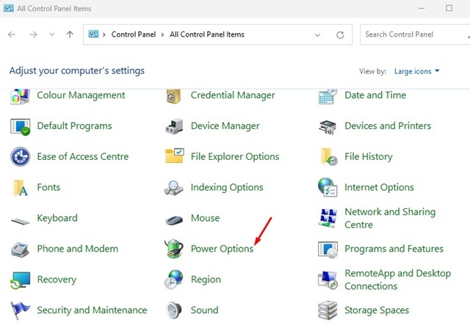470x325 pixels.
Task: Open the Sound settings link
Action: (x=204, y=310)
